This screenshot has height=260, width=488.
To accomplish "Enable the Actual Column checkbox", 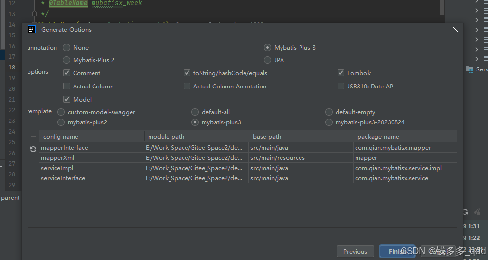I will [67, 86].
